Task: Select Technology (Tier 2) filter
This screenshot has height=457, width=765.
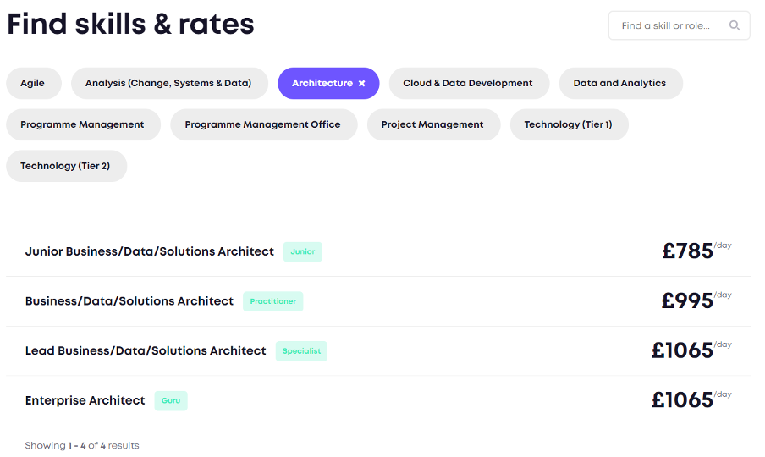Action: pyautogui.click(x=65, y=166)
